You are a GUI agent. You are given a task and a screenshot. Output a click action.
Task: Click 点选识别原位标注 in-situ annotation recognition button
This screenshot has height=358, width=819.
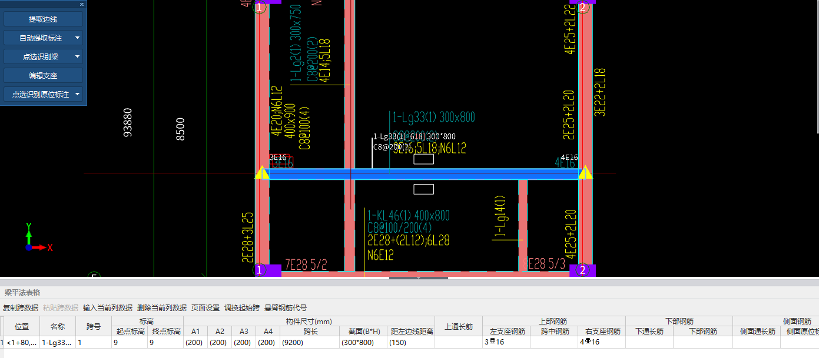pyautogui.click(x=39, y=93)
